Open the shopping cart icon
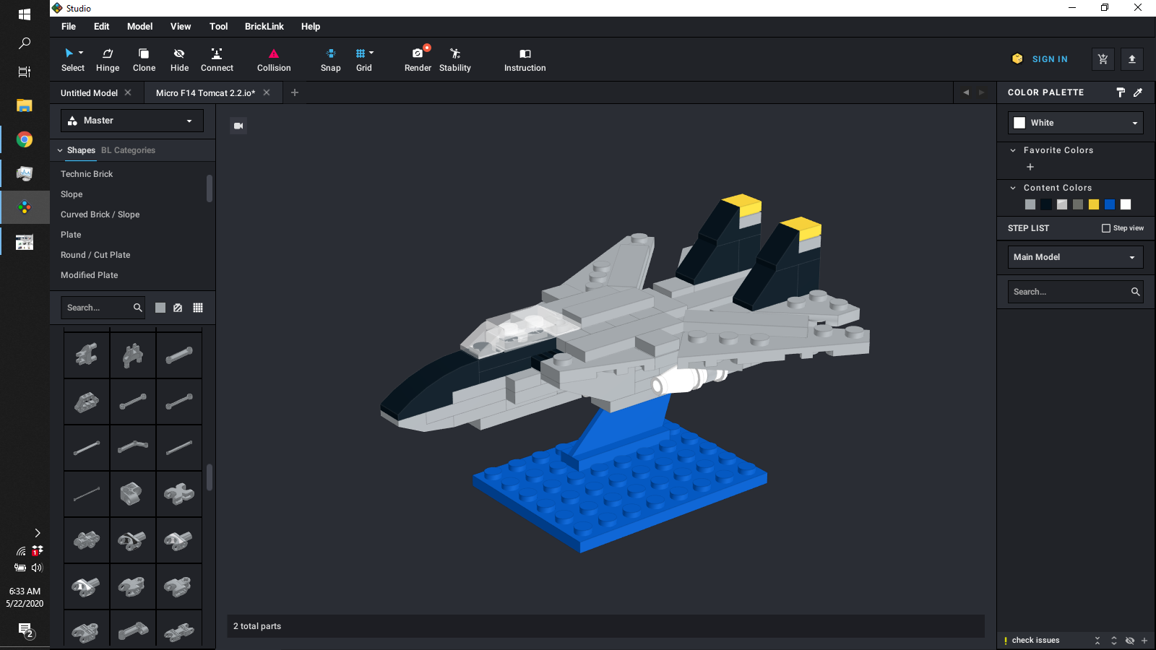1156x650 pixels. 1103,59
